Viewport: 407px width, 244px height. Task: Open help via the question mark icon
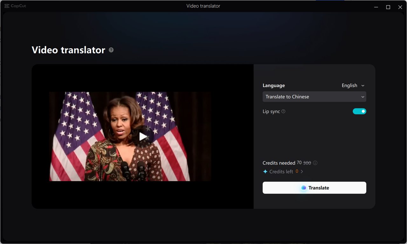111,50
